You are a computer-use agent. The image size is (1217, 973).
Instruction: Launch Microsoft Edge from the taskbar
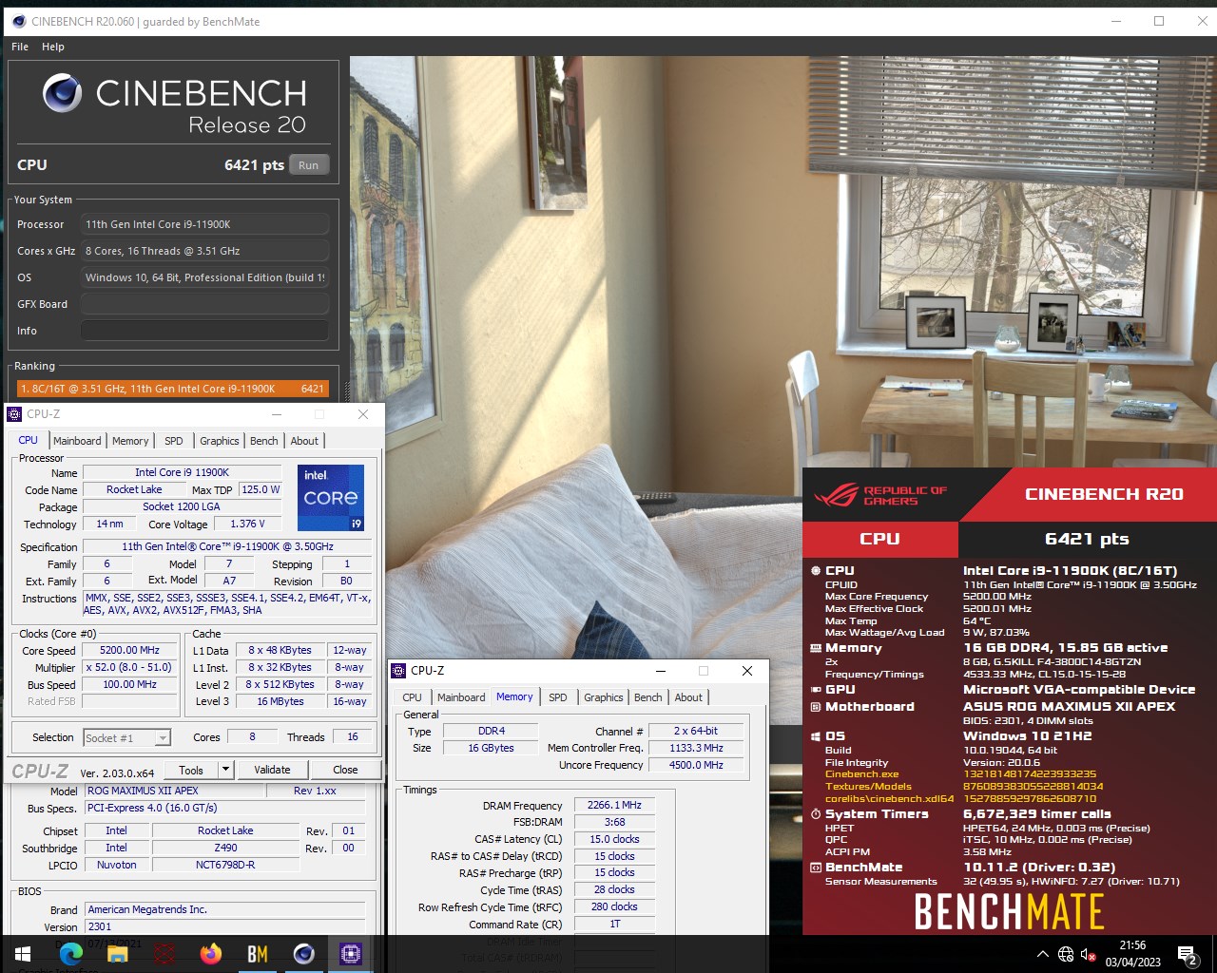click(71, 954)
